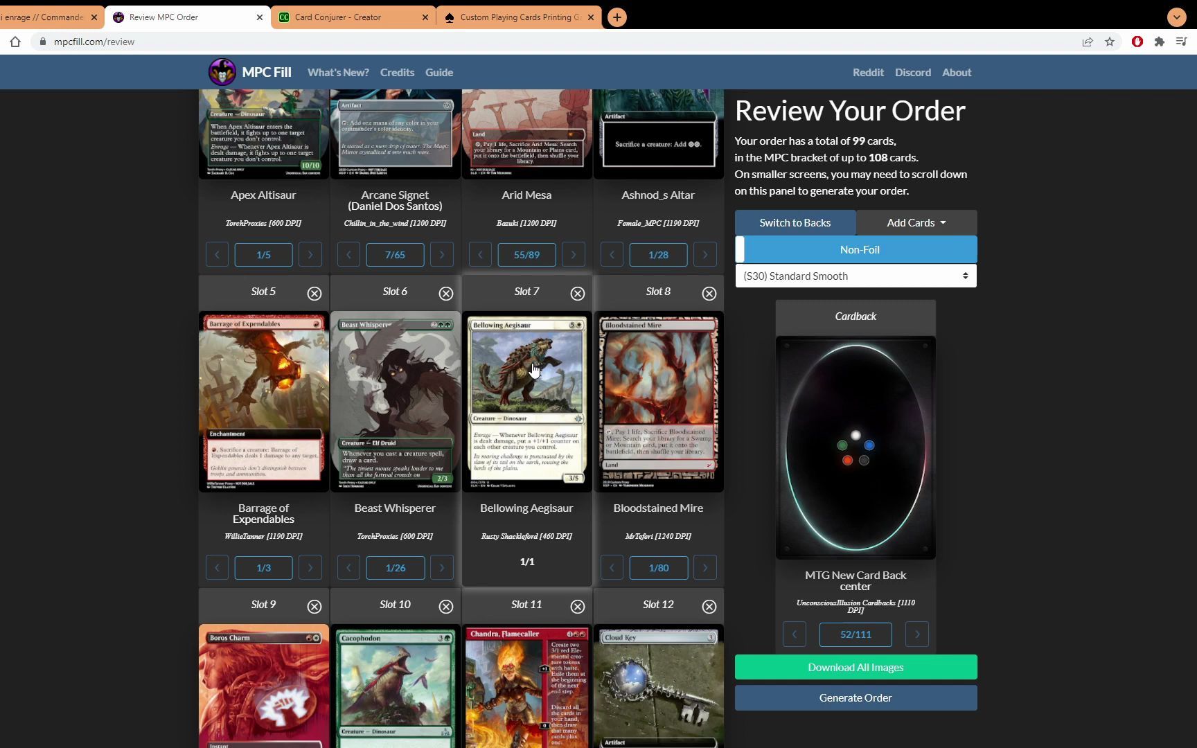Open the browser extensions puzzle icon
Image resolution: width=1197 pixels, height=748 pixels.
click(x=1160, y=42)
